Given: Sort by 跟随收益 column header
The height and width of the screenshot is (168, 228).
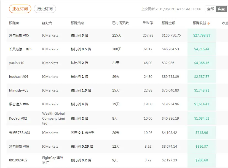Looking at the screenshot, I should pos(200,23).
